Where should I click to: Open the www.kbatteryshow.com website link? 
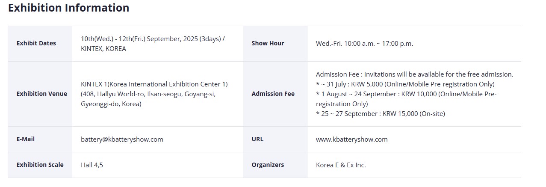coord(352,139)
